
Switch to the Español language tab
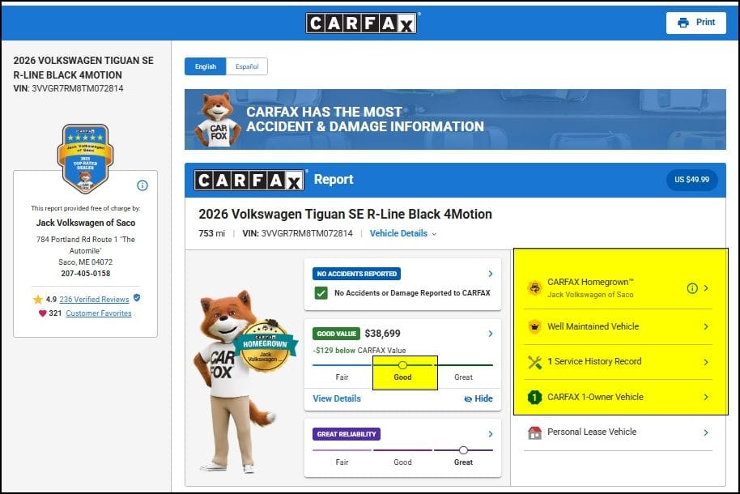tap(247, 66)
